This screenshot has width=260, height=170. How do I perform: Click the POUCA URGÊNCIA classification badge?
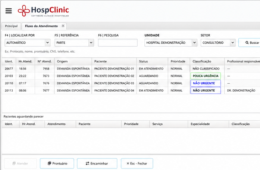pyautogui.click(x=206, y=76)
